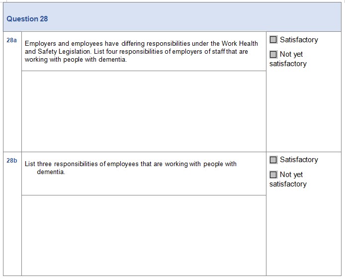Mark question 28b as Satisfactory

pyautogui.click(x=273, y=160)
